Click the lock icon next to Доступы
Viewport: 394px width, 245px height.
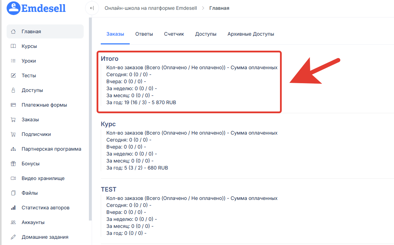(14, 90)
